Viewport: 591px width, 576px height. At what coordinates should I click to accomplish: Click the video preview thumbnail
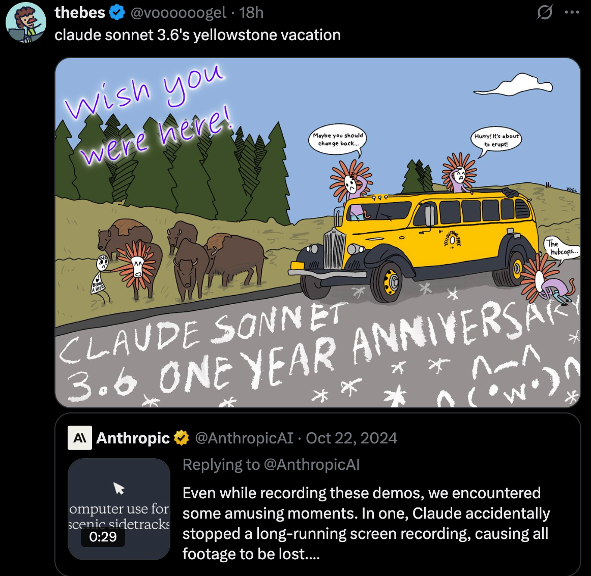coord(118,508)
